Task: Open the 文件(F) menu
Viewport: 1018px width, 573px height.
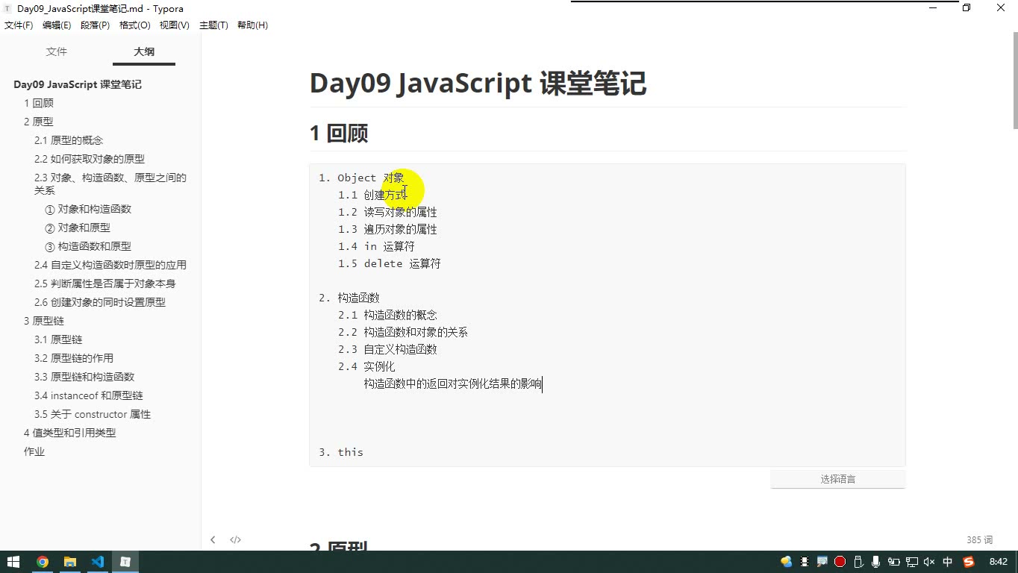Action: [x=19, y=25]
